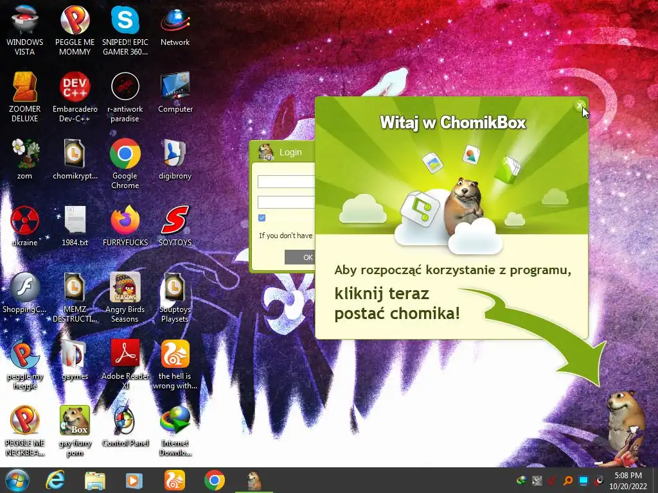Click the second input field in Login window
658x493 pixels.
tap(286, 202)
